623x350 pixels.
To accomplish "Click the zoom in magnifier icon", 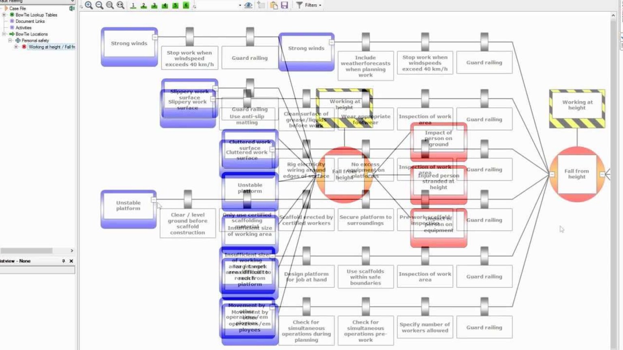I will [x=89, y=5].
